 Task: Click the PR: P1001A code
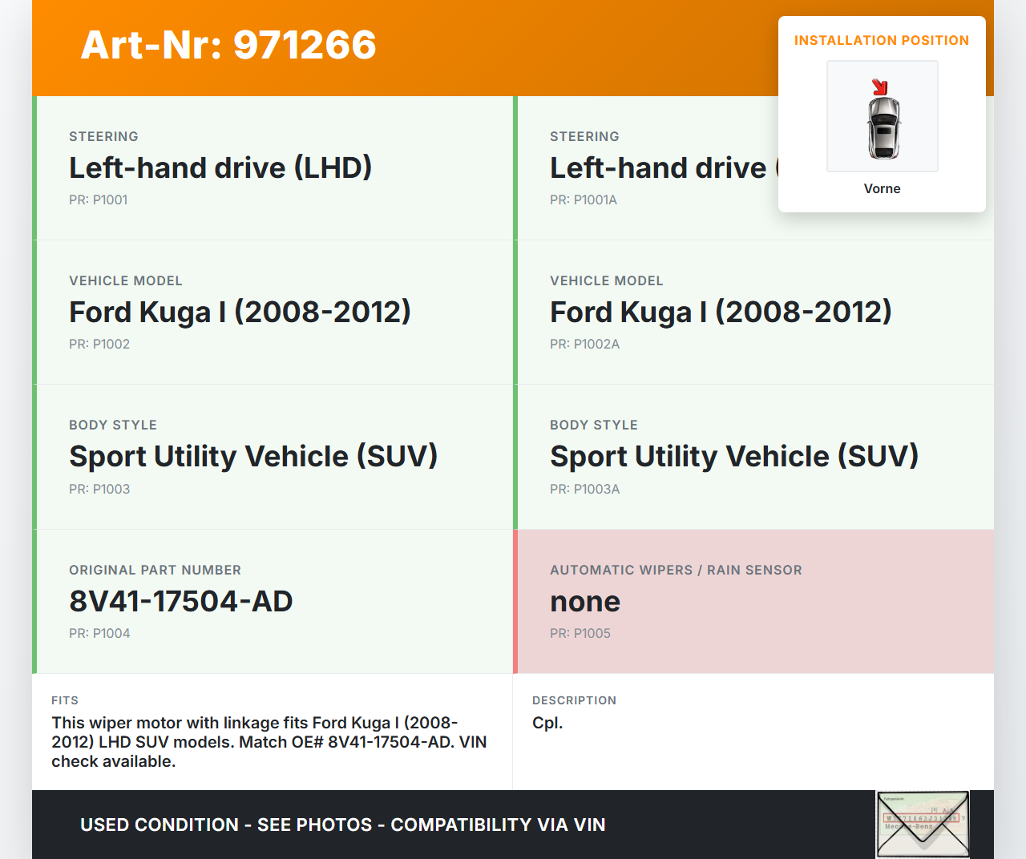pos(583,200)
